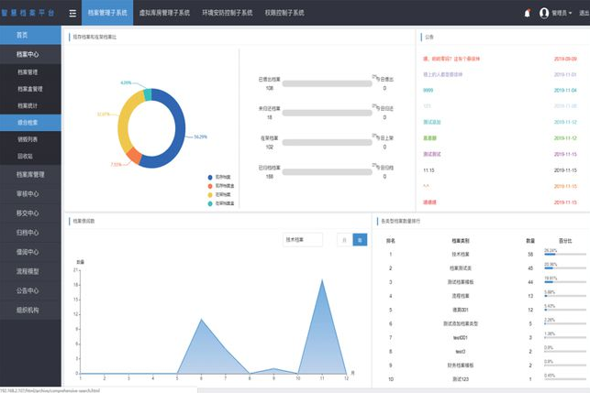Image resolution: width=590 pixels, height=393 pixels.
Task: Click the administrator avatar icon
Action: [x=544, y=14]
